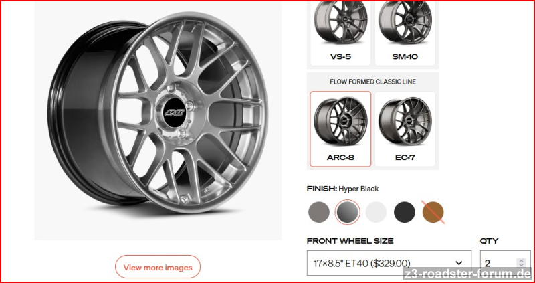Select the VS-5 wheel thumbnail
This screenshot has height=283, width=535.
click(x=340, y=33)
